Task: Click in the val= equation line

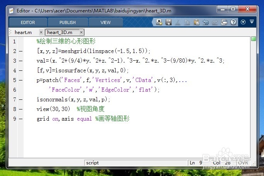Action: point(131,61)
